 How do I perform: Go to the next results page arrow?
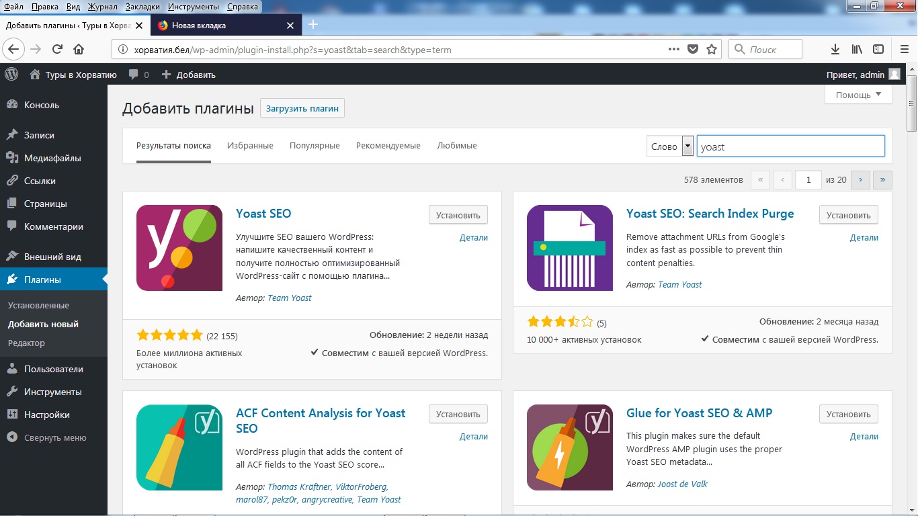(x=860, y=179)
